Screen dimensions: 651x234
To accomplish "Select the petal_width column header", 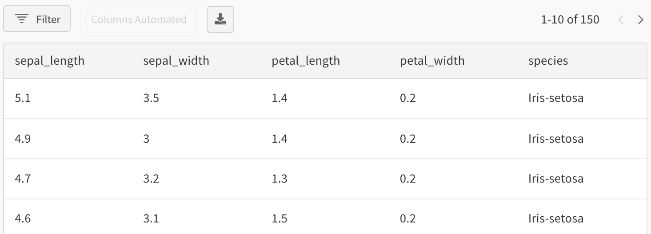I will click(432, 61).
